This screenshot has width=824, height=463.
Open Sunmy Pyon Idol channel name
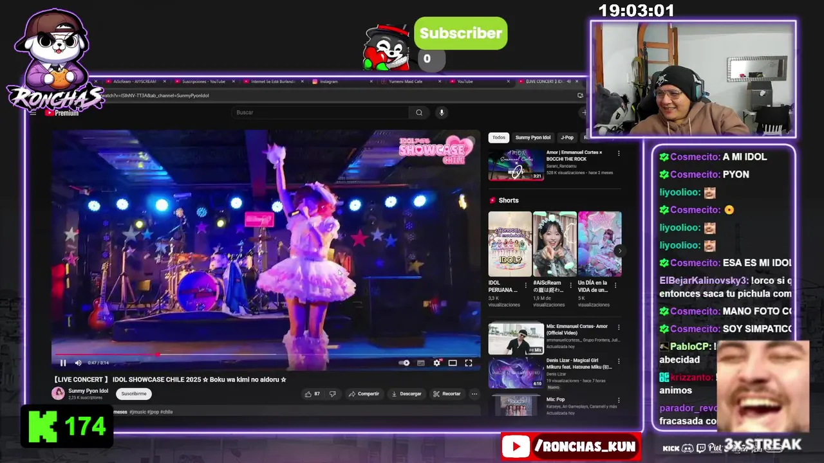pyautogui.click(x=88, y=391)
